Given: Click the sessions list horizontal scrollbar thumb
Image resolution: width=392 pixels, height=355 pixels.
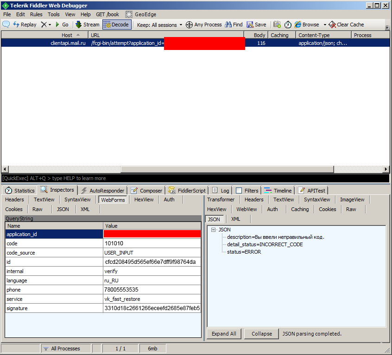Looking at the screenshot, I should click(x=227, y=169).
